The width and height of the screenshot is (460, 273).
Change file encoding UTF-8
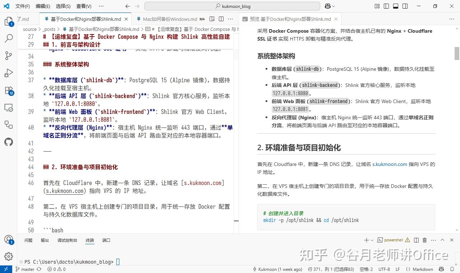pyautogui.click(x=384, y=269)
